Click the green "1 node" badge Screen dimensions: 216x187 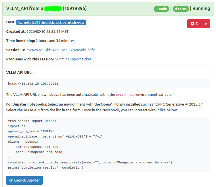click(x=161, y=9)
